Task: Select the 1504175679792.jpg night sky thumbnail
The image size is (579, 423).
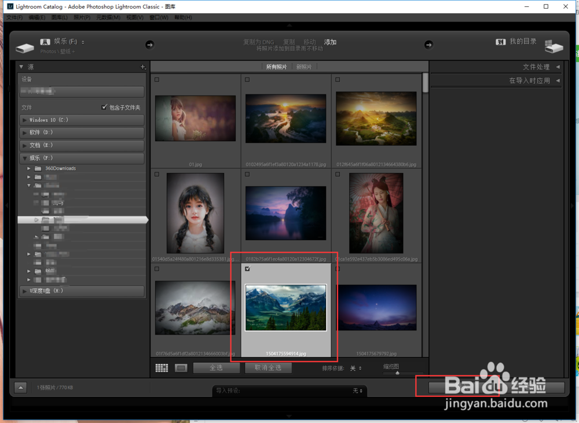Action: pyautogui.click(x=376, y=307)
